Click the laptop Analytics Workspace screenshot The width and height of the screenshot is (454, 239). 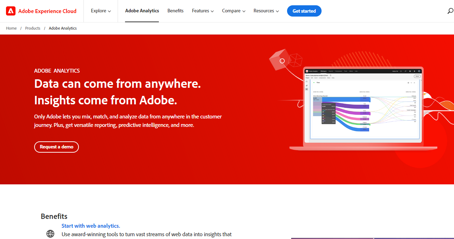point(363,106)
